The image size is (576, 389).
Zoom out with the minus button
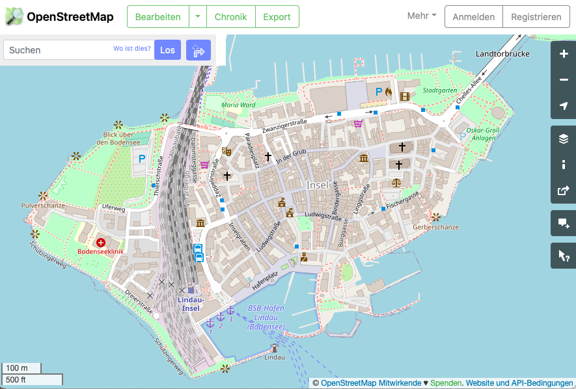(564, 80)
